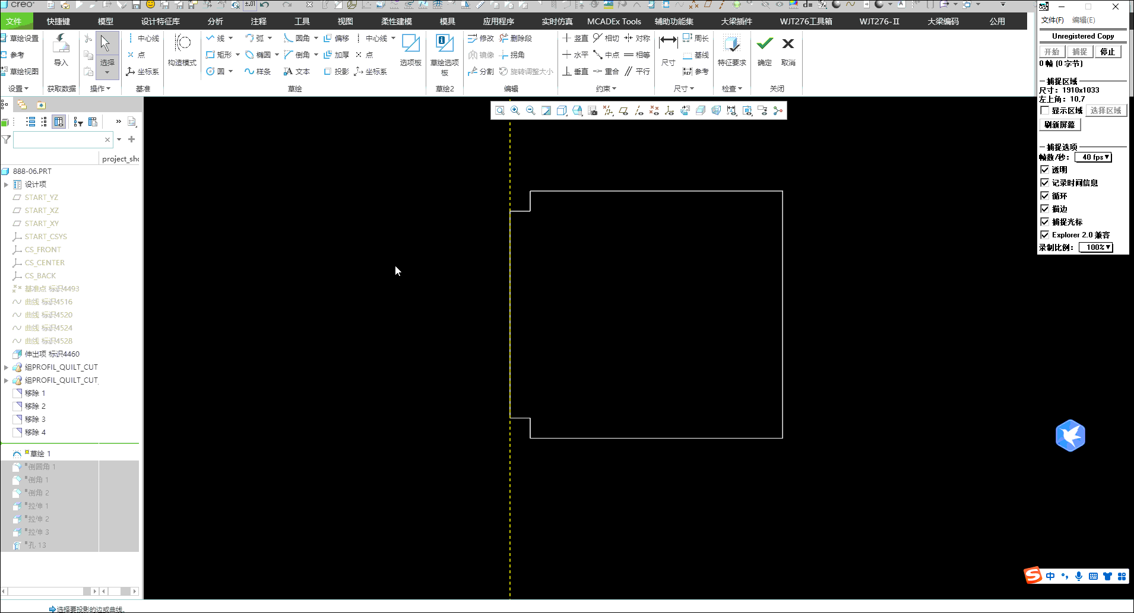Open the Rectangle (矩形) dropdown arrow
This screenshot has width=1134, height=613.
pos(237,55)
